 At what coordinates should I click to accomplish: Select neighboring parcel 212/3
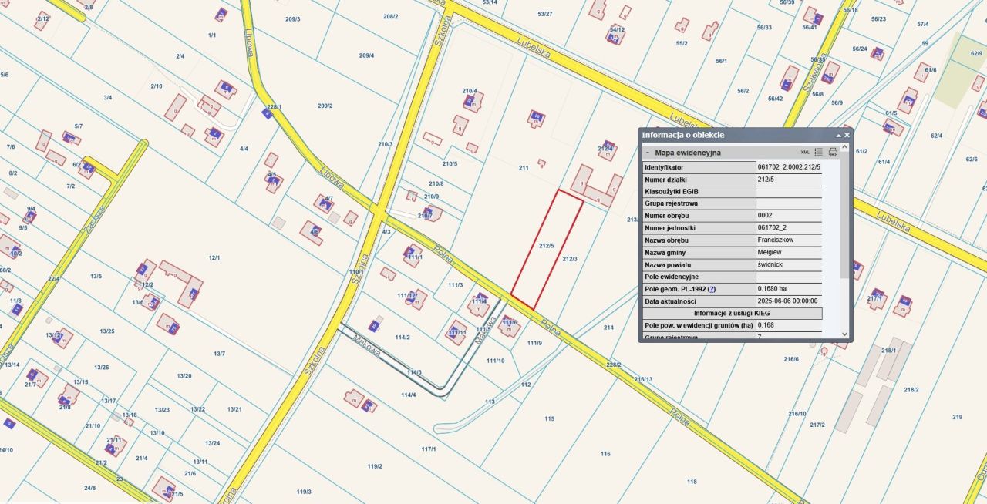(x=570, y=259)
